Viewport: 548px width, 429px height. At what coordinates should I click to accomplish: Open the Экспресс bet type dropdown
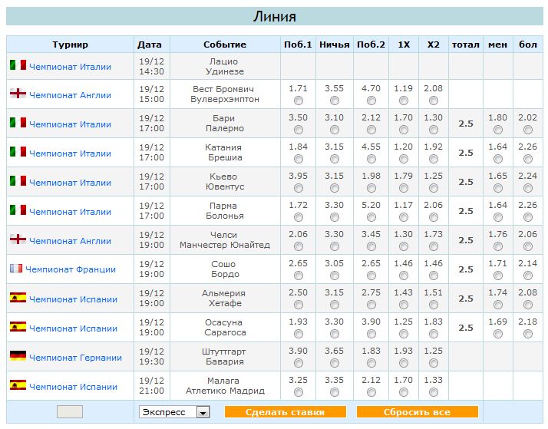(x=174, y=412)
